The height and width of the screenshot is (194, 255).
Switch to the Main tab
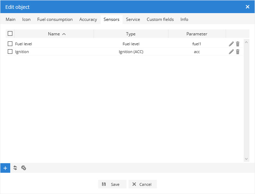(x=11, y=19)
